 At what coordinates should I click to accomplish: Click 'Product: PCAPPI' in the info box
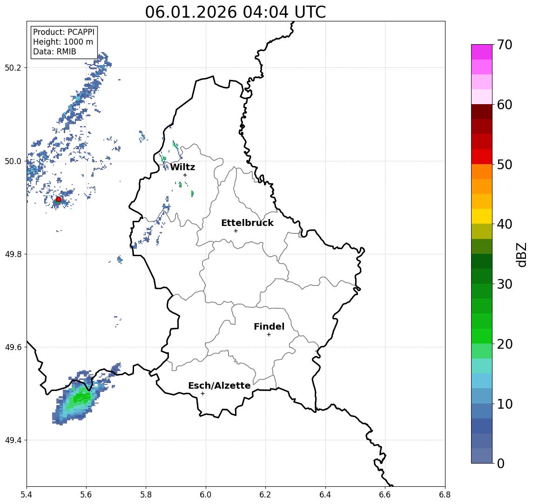[x=64, y=32]
